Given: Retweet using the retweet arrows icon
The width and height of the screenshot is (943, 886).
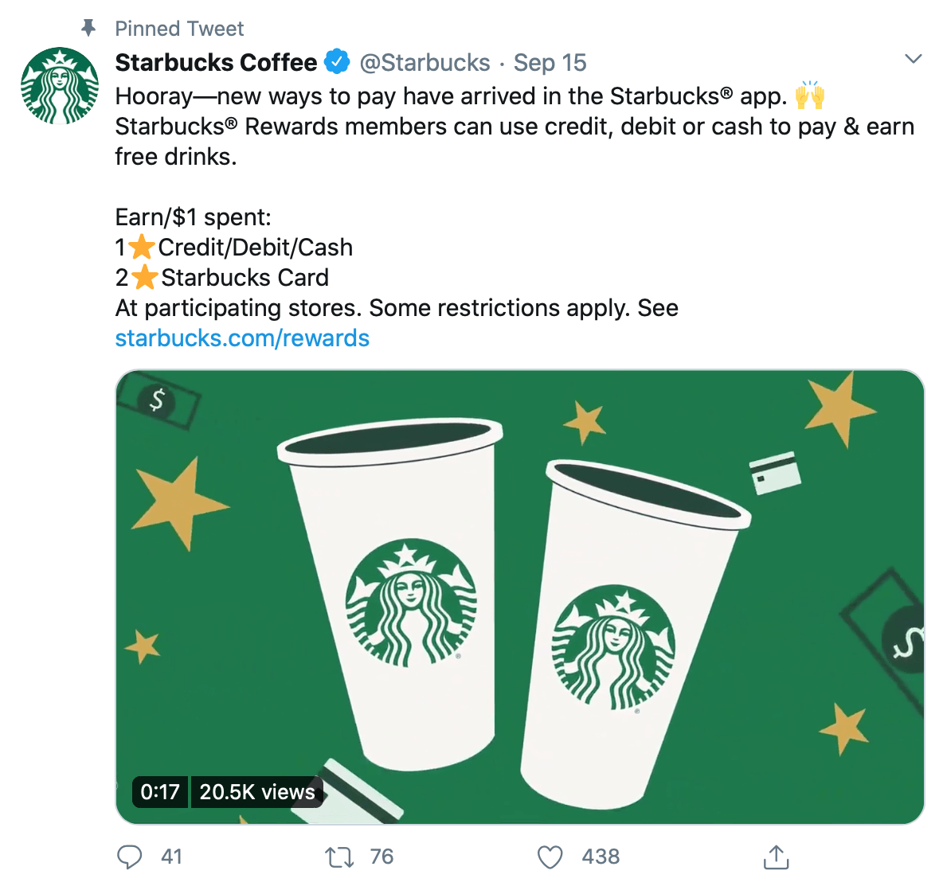Looking at the screenshot, I should pos(339,857).
